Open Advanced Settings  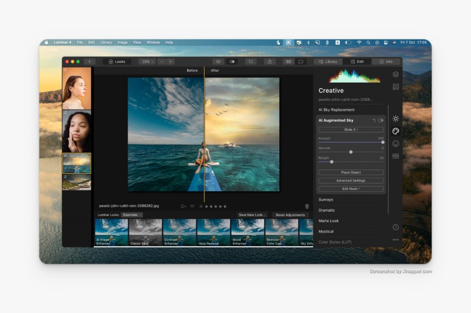[x=351, y=181]
